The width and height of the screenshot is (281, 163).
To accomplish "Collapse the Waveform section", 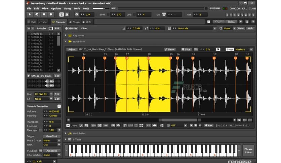I will (x=66, y=41).
